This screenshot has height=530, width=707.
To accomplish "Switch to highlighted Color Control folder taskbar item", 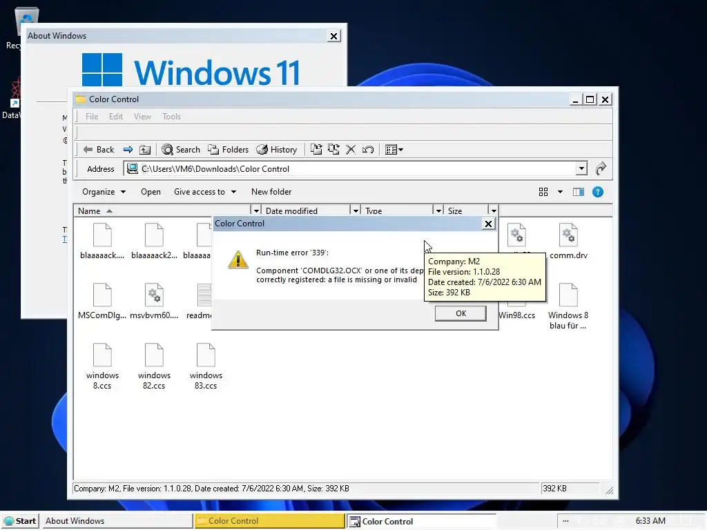I will 270,521.
